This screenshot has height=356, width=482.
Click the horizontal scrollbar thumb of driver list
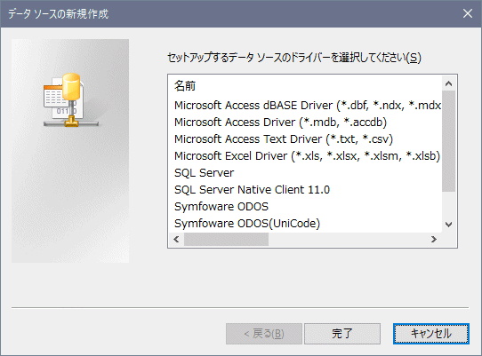(x=226, y=239)
